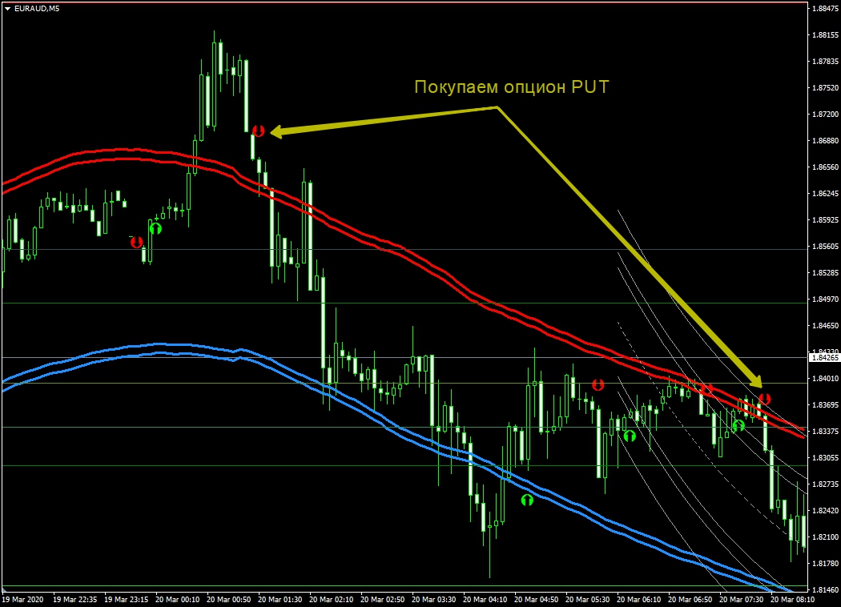Screen dimensions: 841x607
Task: Select the green buy arrow below the blue band
Action: tap(527, 500)
